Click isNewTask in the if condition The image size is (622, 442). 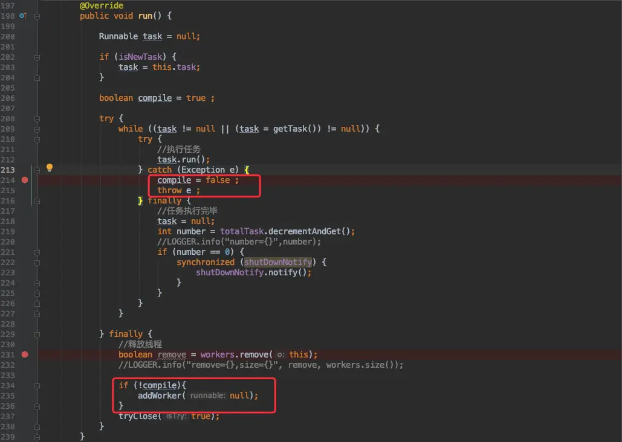click(140, 57)
